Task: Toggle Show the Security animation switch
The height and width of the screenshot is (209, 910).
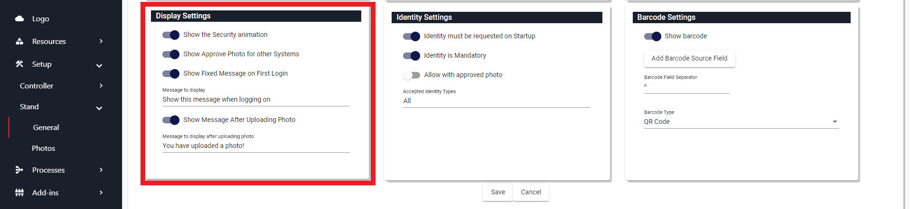Action: [171, 35]
